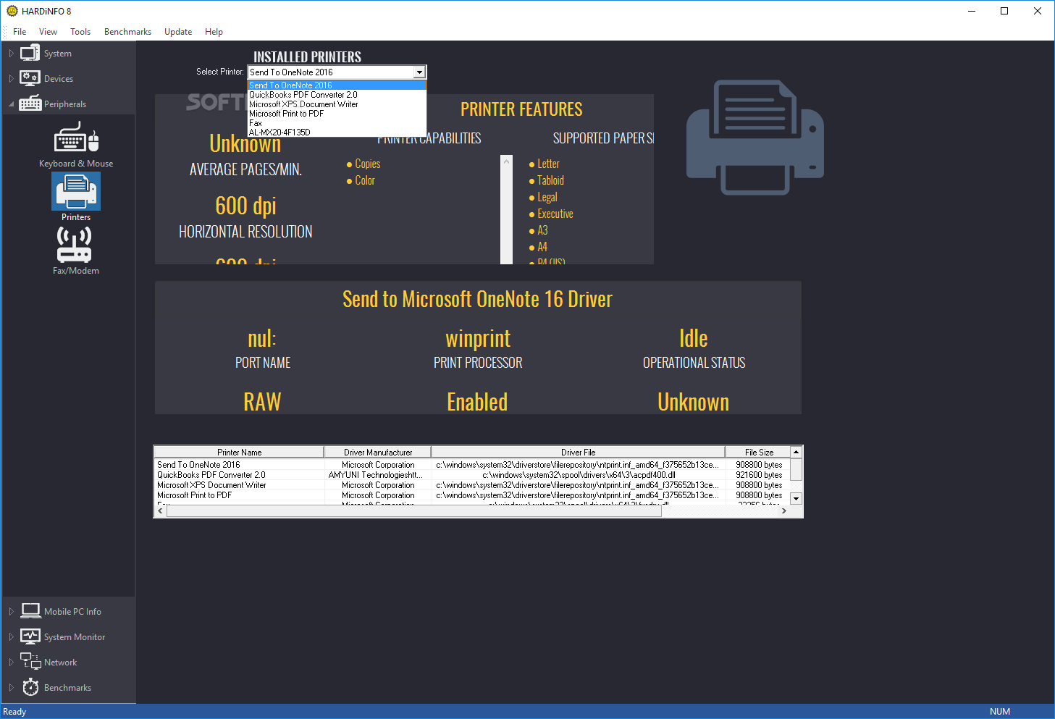
Task: Choose QuickBooks PDF Converter 2.0 in dropdown
Action: (x=337, y=95)
